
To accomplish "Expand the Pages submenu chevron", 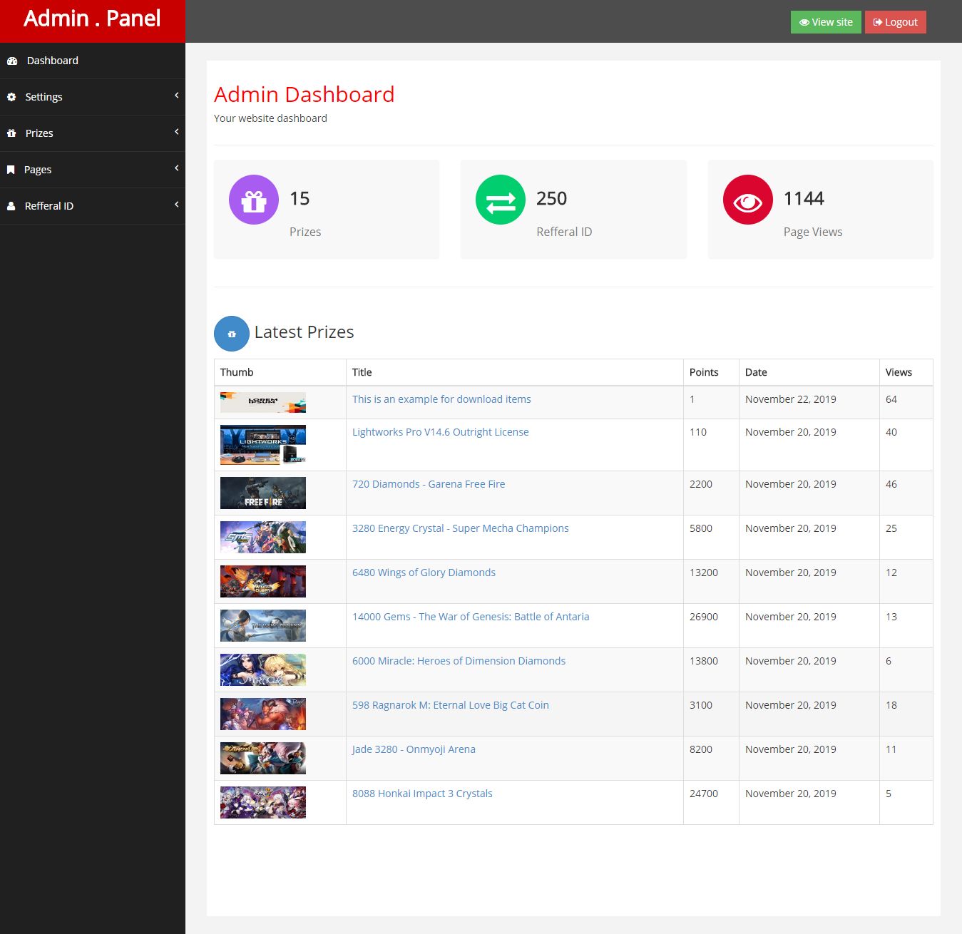I will click(176, 168).
